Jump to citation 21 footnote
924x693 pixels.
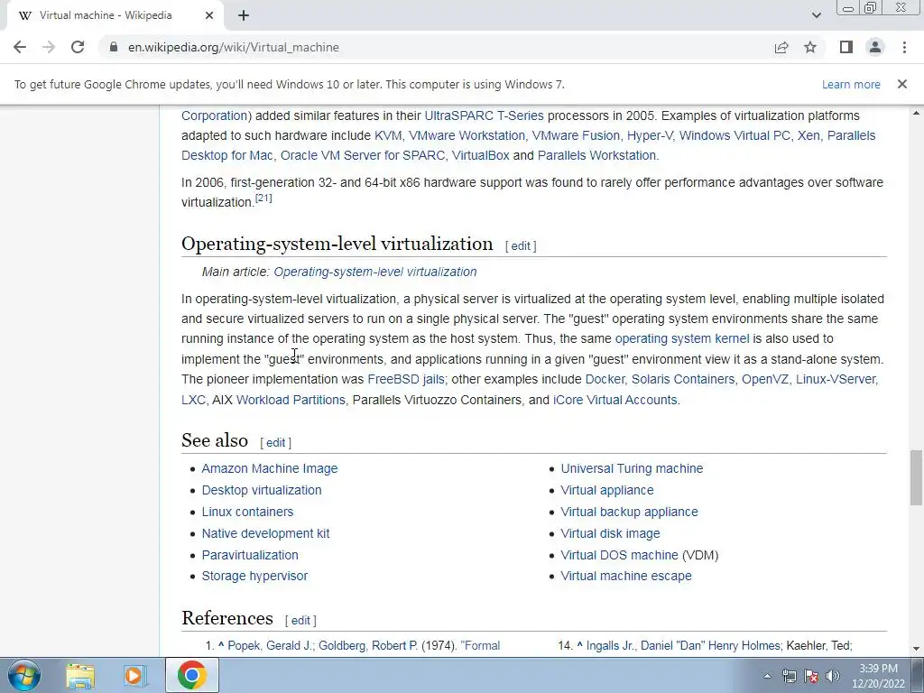(x=263, y=198)
